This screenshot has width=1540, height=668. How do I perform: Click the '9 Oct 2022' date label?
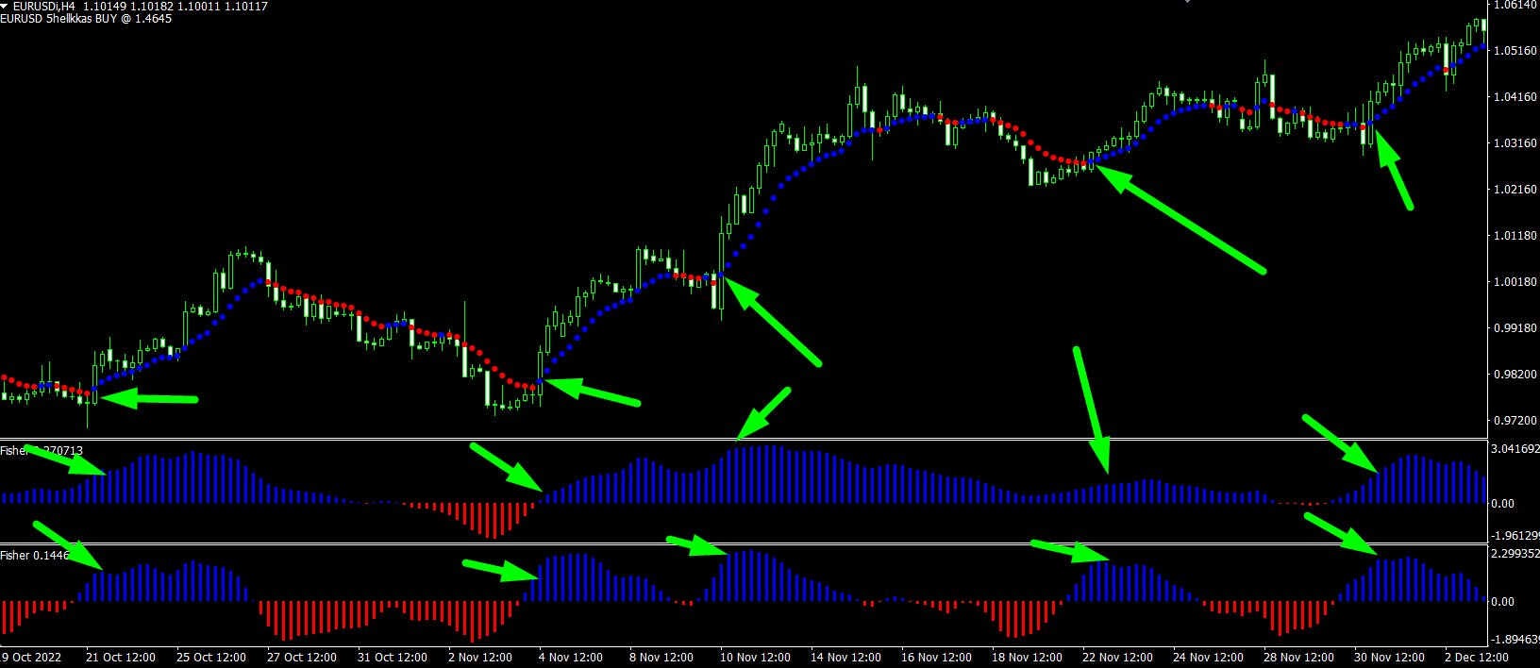(32, 658)
